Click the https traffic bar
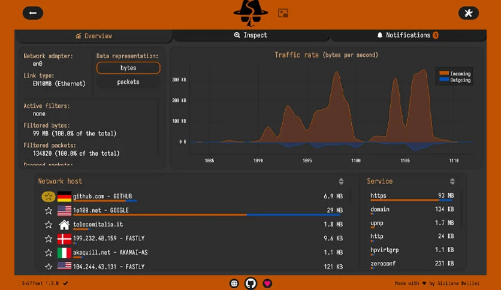 [412, 200]
